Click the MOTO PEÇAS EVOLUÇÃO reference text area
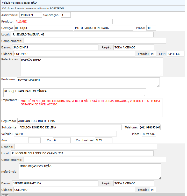This screenshot has height=196, width=187. (x=90, y=171)
